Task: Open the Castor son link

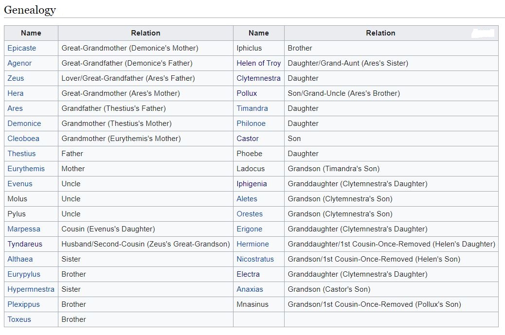Action: pyautogui.click(x=248, y=139)
